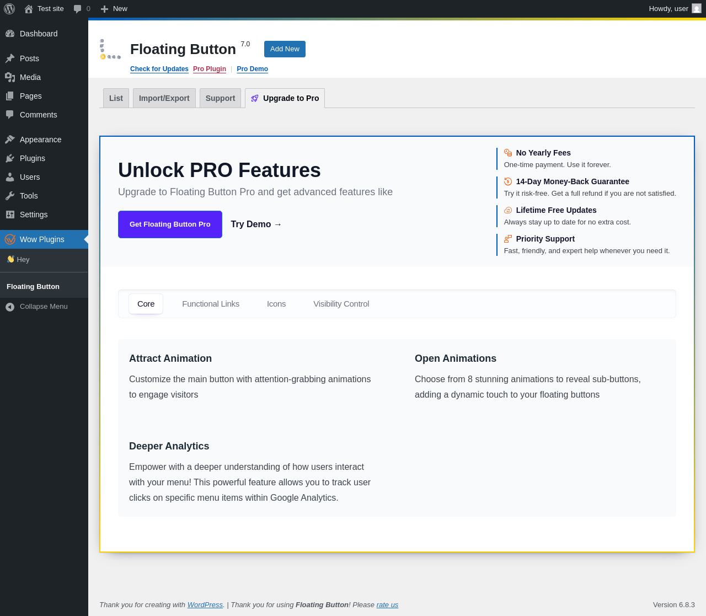The image size is (706, 616).
Task: Click the Settings sliders icon
Action: click(10, 215)
